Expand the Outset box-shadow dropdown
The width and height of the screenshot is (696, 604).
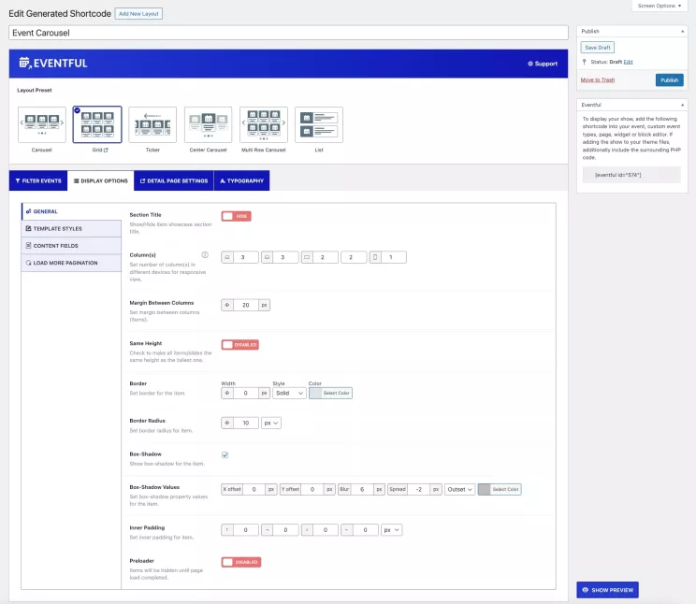tap(459, 489)
